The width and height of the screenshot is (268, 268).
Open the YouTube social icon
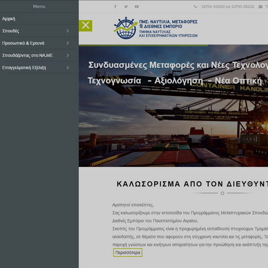[137, 7]
